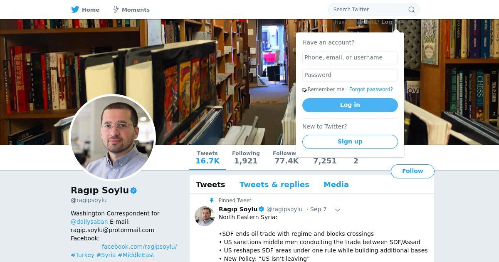Switch to the Tweets & replies tab
Screen dimensions: 499x262
pyautogui.click(x=274, y=184)
